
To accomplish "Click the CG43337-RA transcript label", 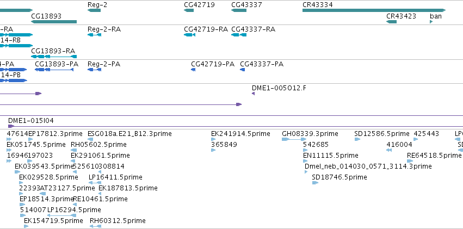I will (254, 29).
